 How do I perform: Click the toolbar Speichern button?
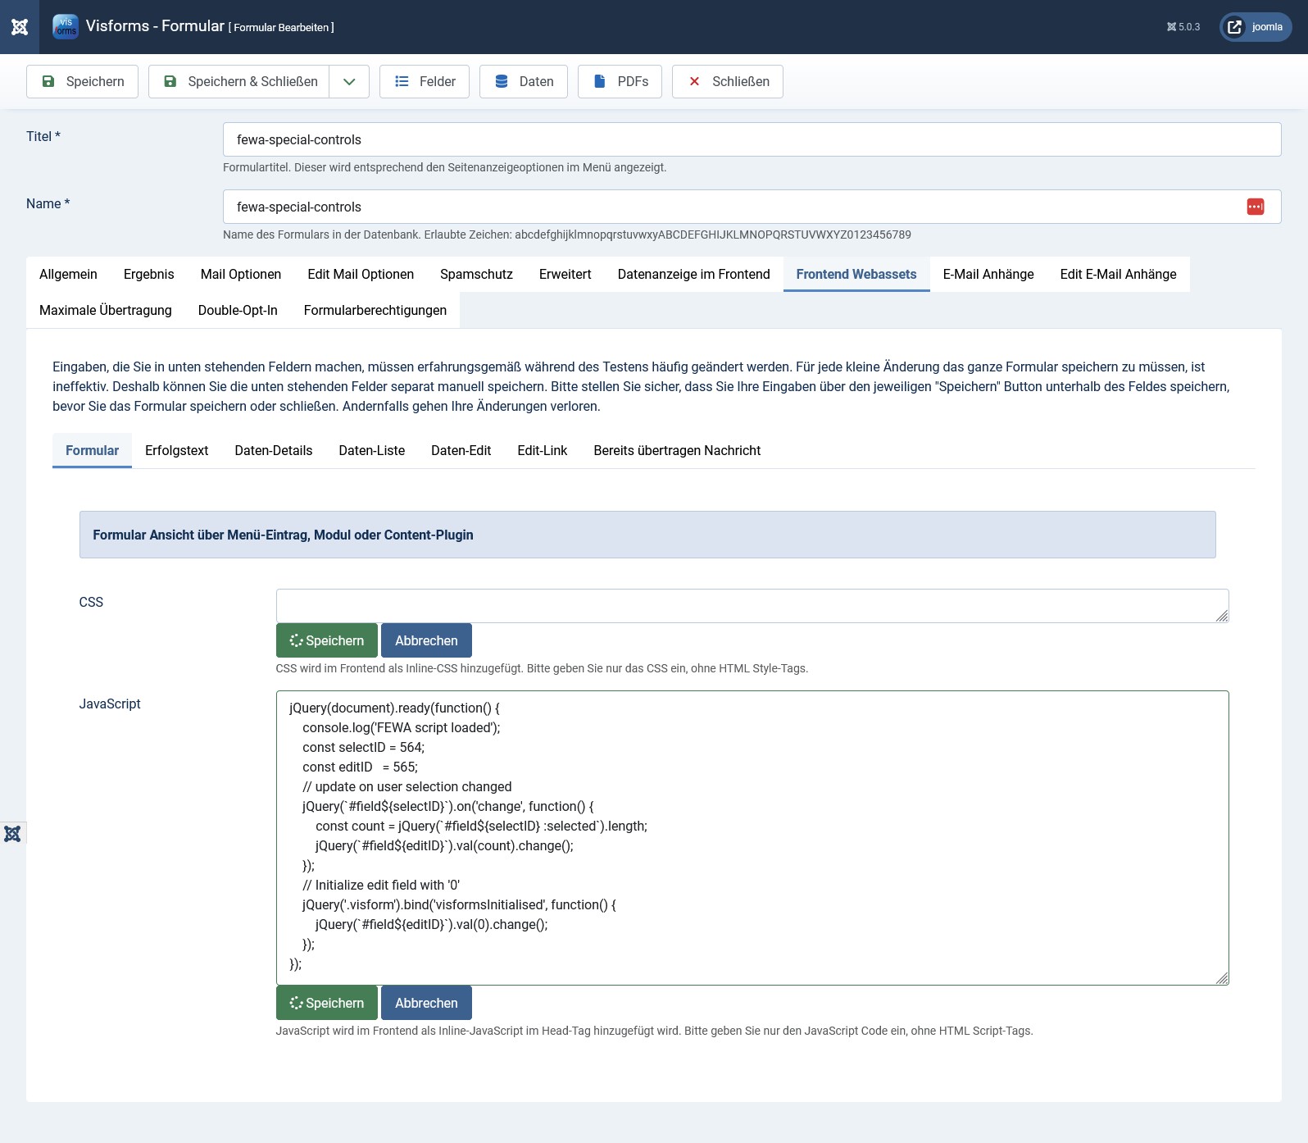[x=82, y=81]
